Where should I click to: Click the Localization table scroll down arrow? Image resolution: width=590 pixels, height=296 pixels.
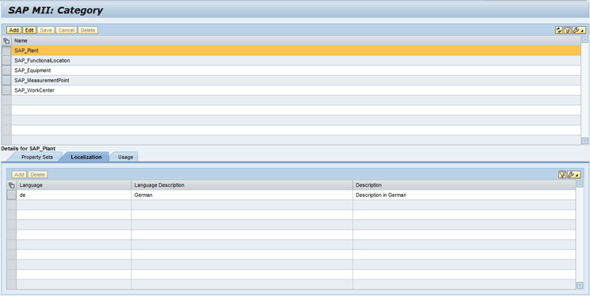pyautogui.click(x=580, y=286)
